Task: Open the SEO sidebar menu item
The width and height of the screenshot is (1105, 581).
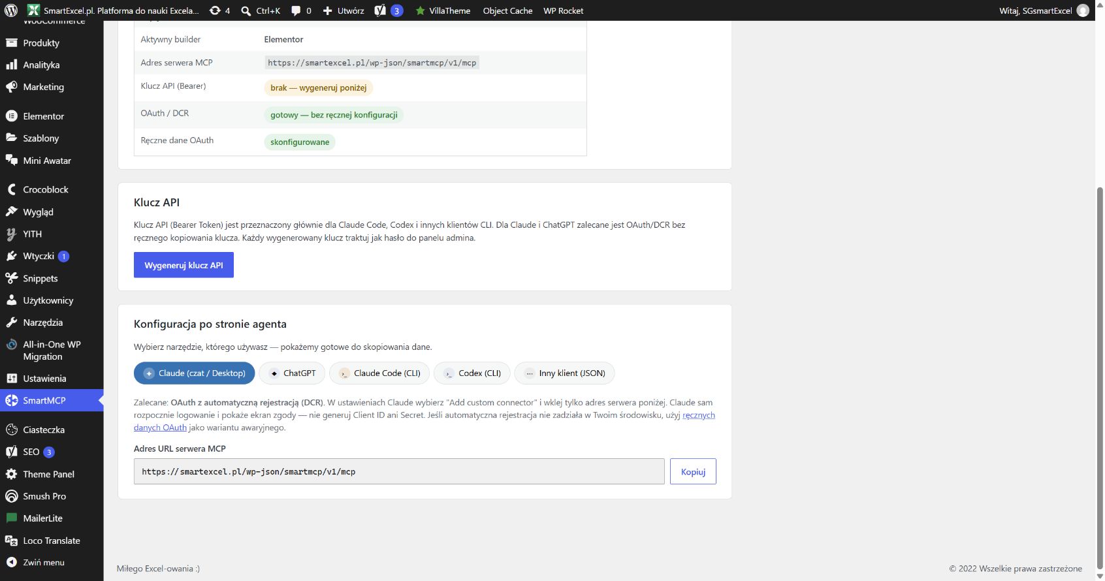Action: (52, 452)
